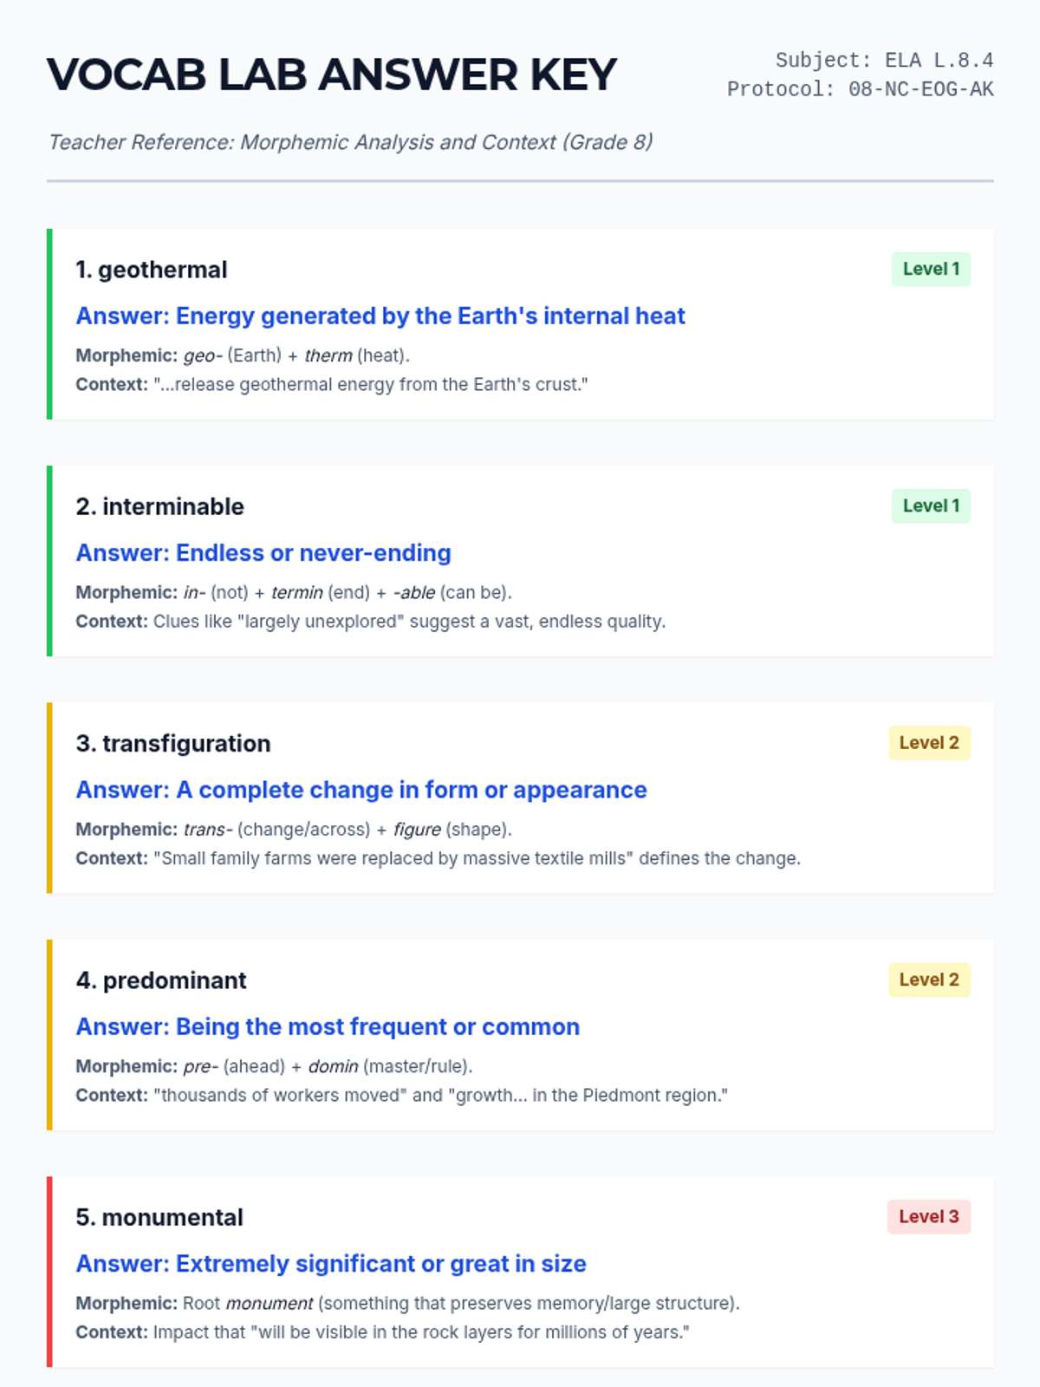Select the Level 1 badge beside geothermal

(x=931, y=269)
